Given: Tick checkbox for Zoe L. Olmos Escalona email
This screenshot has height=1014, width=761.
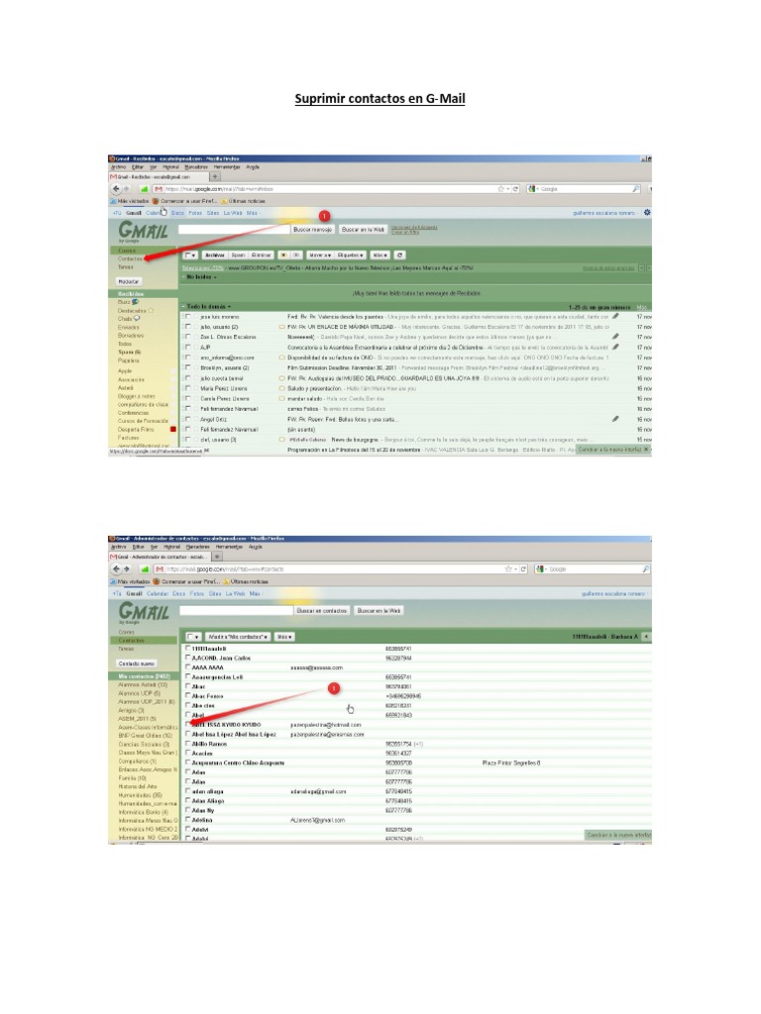Looking at the screenshot, I should [187, 337].
